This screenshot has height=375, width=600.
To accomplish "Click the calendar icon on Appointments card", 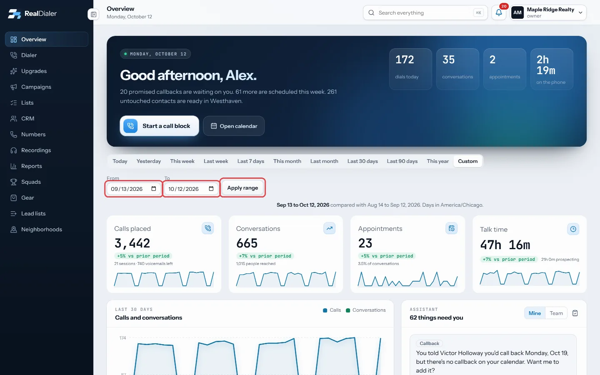I will point(452,228).
